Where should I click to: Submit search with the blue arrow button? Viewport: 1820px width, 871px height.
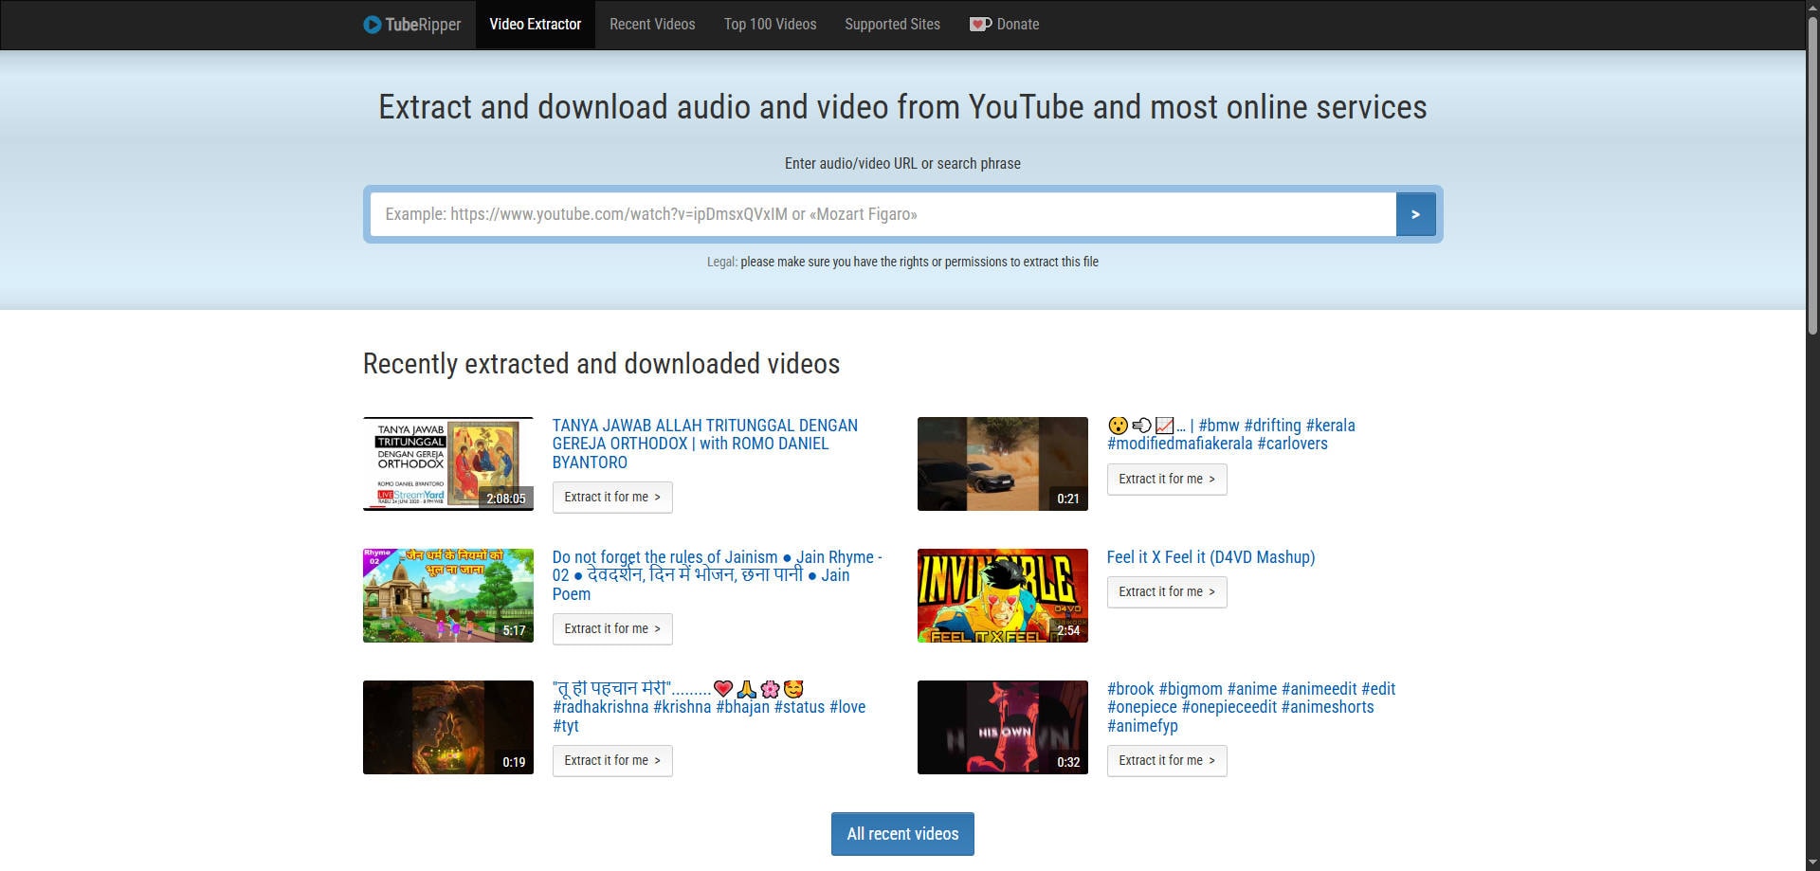[x=1415, y=214]
